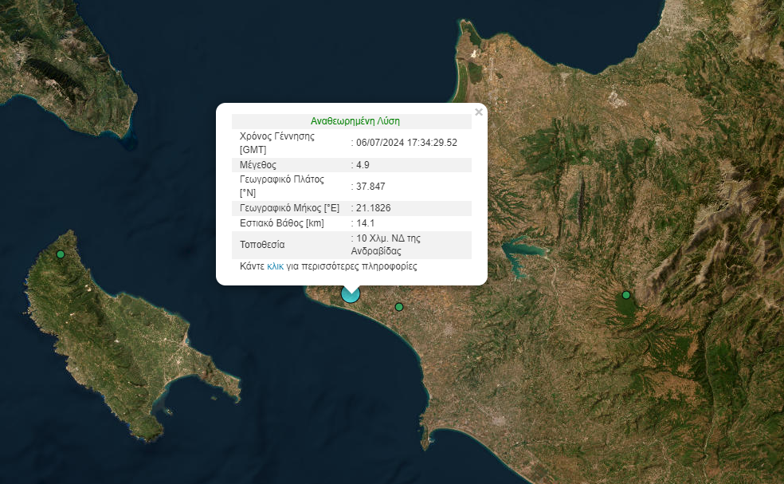Viewport: 784px width, 484px height.
Task: Click the longitude value 21.1826
Action: (x=373, y=208)
